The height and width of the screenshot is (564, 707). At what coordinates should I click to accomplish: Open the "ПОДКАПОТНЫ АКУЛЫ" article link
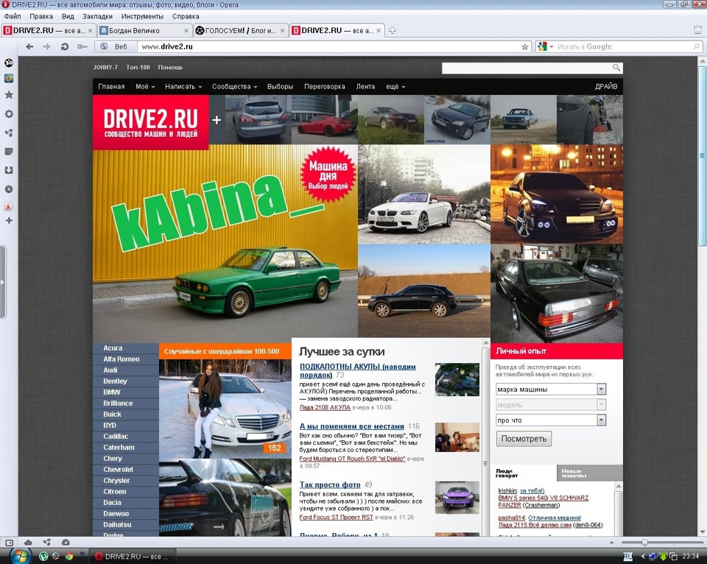click(x=358, y=370)
